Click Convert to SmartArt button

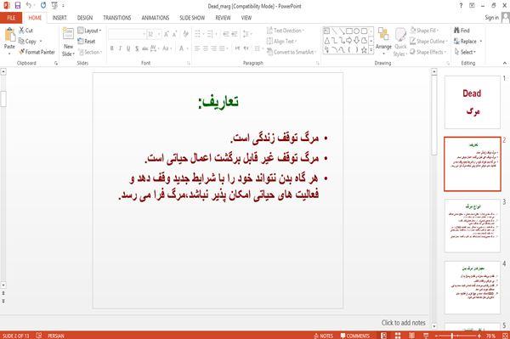tap(291, 52)
